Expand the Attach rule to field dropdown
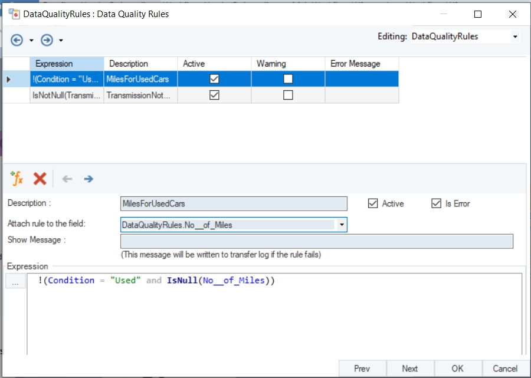Viewport: 531px width, 378px height. point(341,225)
